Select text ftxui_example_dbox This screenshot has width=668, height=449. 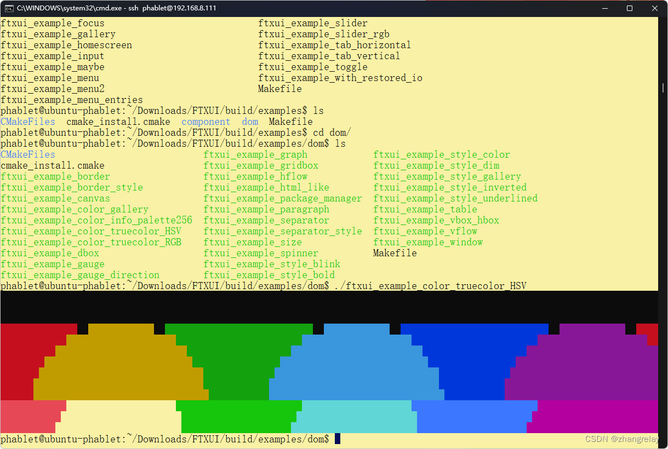pyautogui.click(x=50, y=253)
